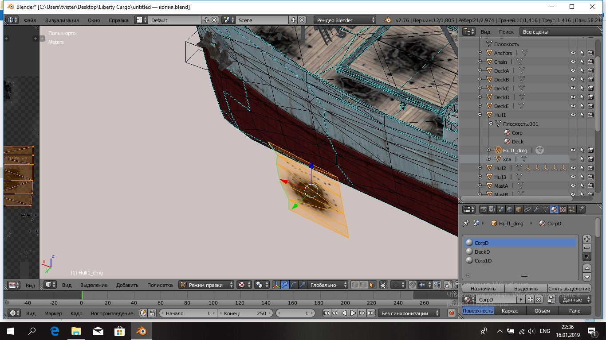Hide the Anchors object via eye icon
This screenshot has width=606, height=340.
(x=573, y=53)
